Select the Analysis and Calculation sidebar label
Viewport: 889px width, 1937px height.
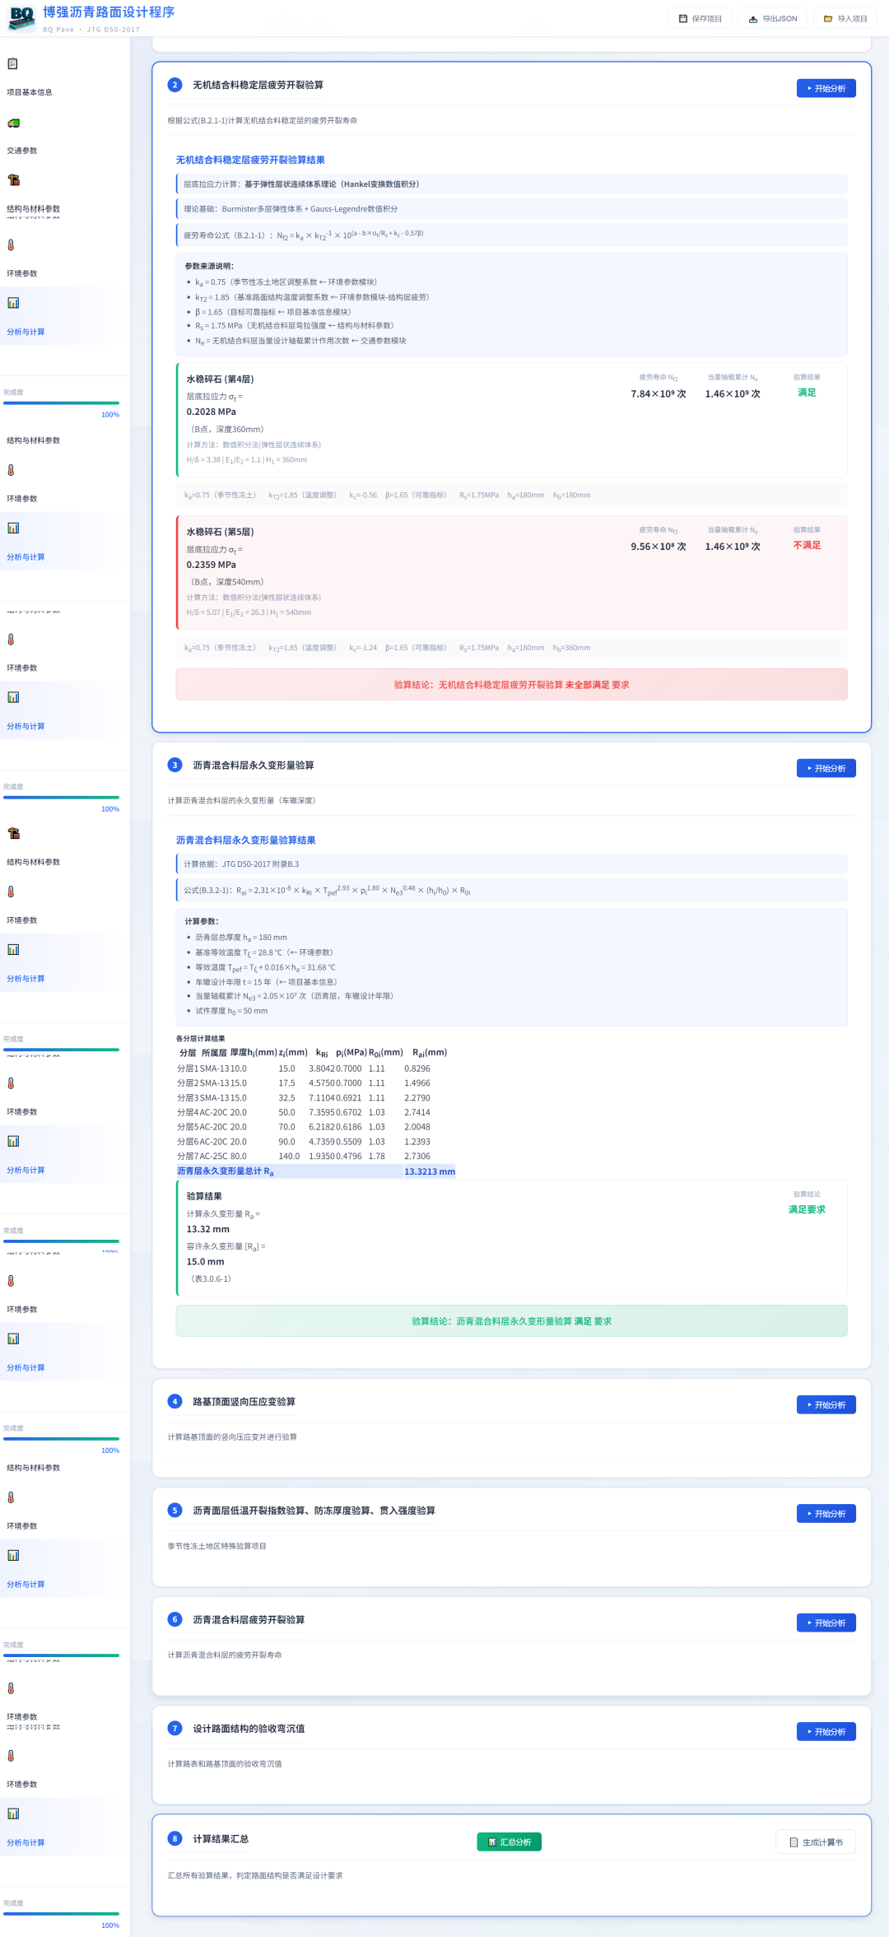pyautogui.click(x=26, y=332)
